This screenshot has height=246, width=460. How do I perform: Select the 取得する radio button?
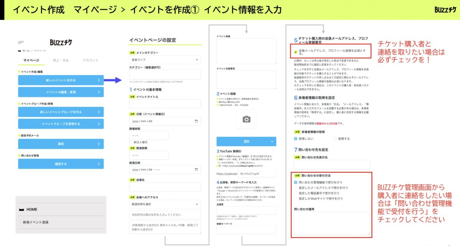click(335, 138)
